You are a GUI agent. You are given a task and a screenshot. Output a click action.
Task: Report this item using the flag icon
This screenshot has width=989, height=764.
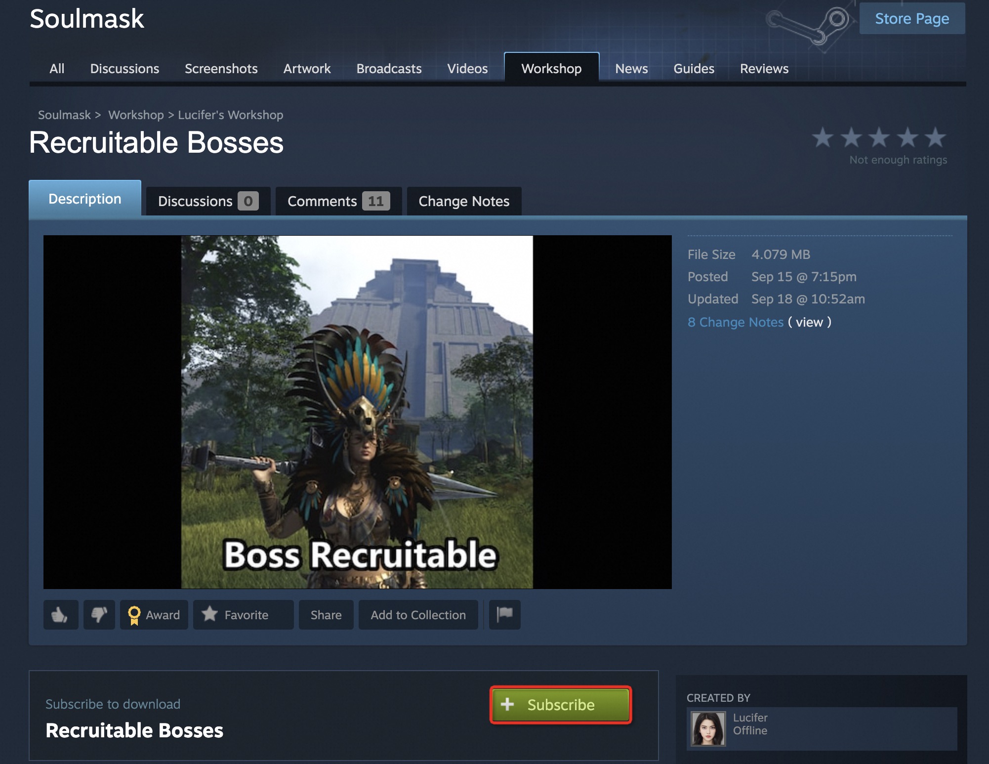504,614
